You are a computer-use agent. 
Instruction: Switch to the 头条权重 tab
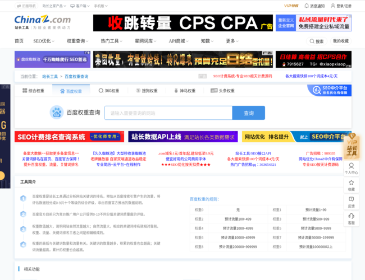pos(222,91)
